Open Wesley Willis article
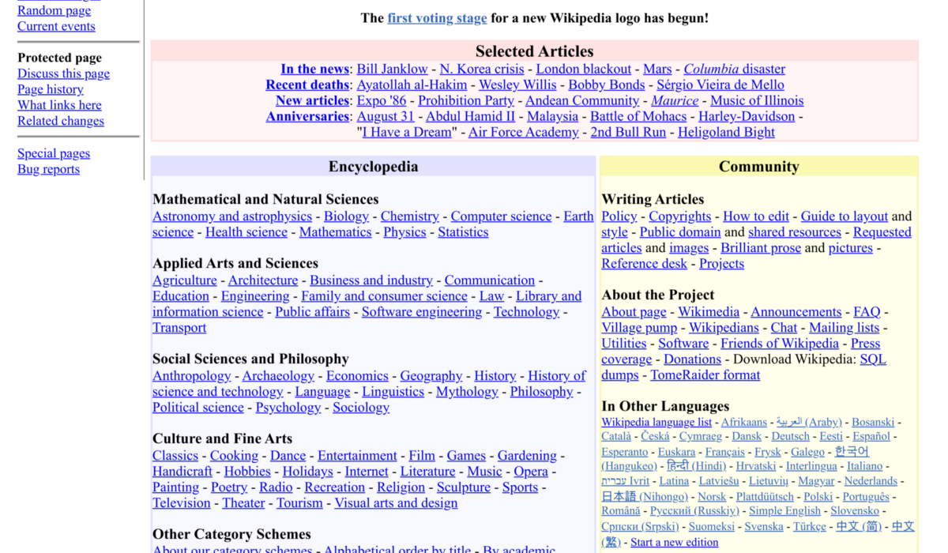Image resolution: width=948 pixels, height=553 pixels. pyautogui.click(x=518, y=85)
